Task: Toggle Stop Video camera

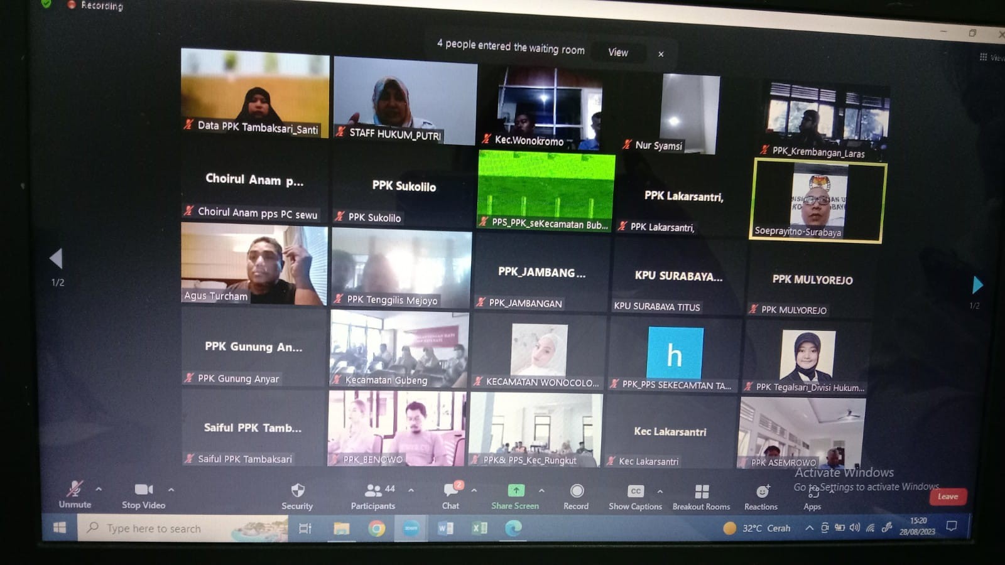Action: point(143,489)
